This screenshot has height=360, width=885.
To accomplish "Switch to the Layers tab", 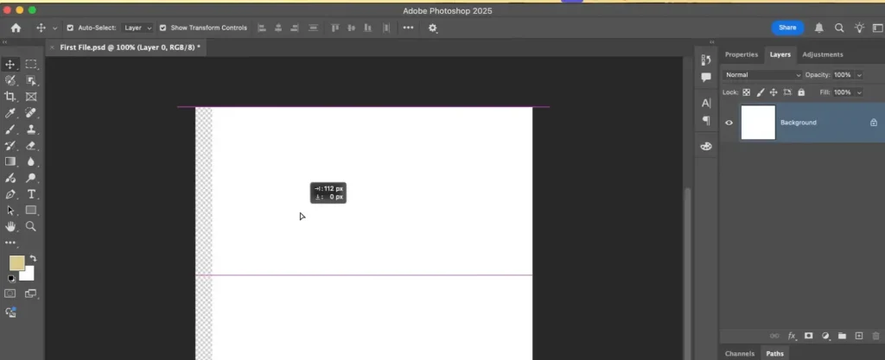I will tap(780, 54).
